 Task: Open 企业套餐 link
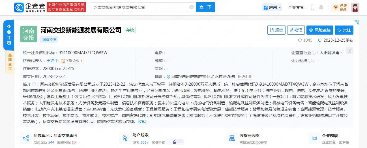click(296, 7)
